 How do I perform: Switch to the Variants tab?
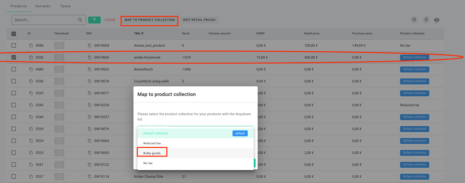click(42, 6)
